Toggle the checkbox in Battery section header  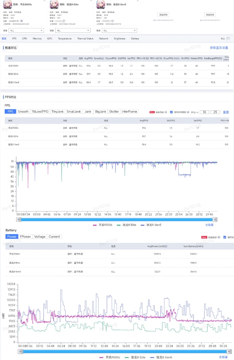pos(225,237)
